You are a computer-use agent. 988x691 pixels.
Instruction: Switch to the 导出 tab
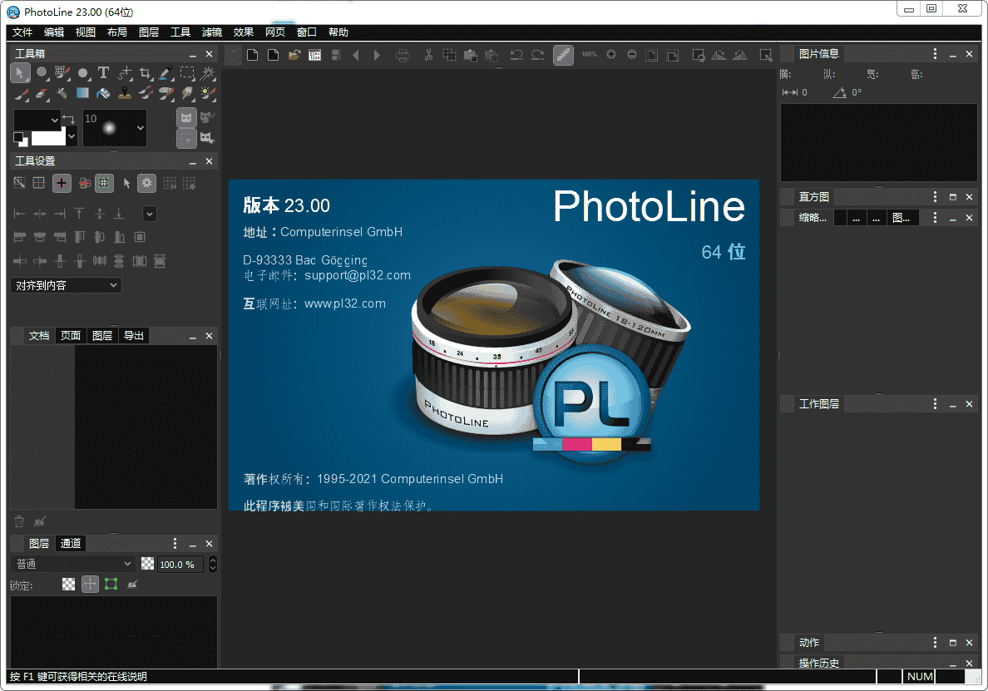pos(133,335)
